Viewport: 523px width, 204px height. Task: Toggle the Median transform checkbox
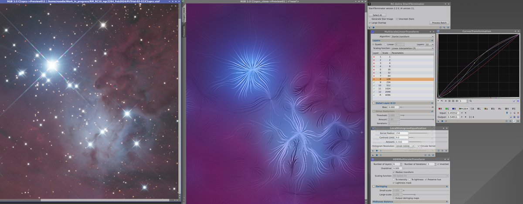tap(394, 172)
